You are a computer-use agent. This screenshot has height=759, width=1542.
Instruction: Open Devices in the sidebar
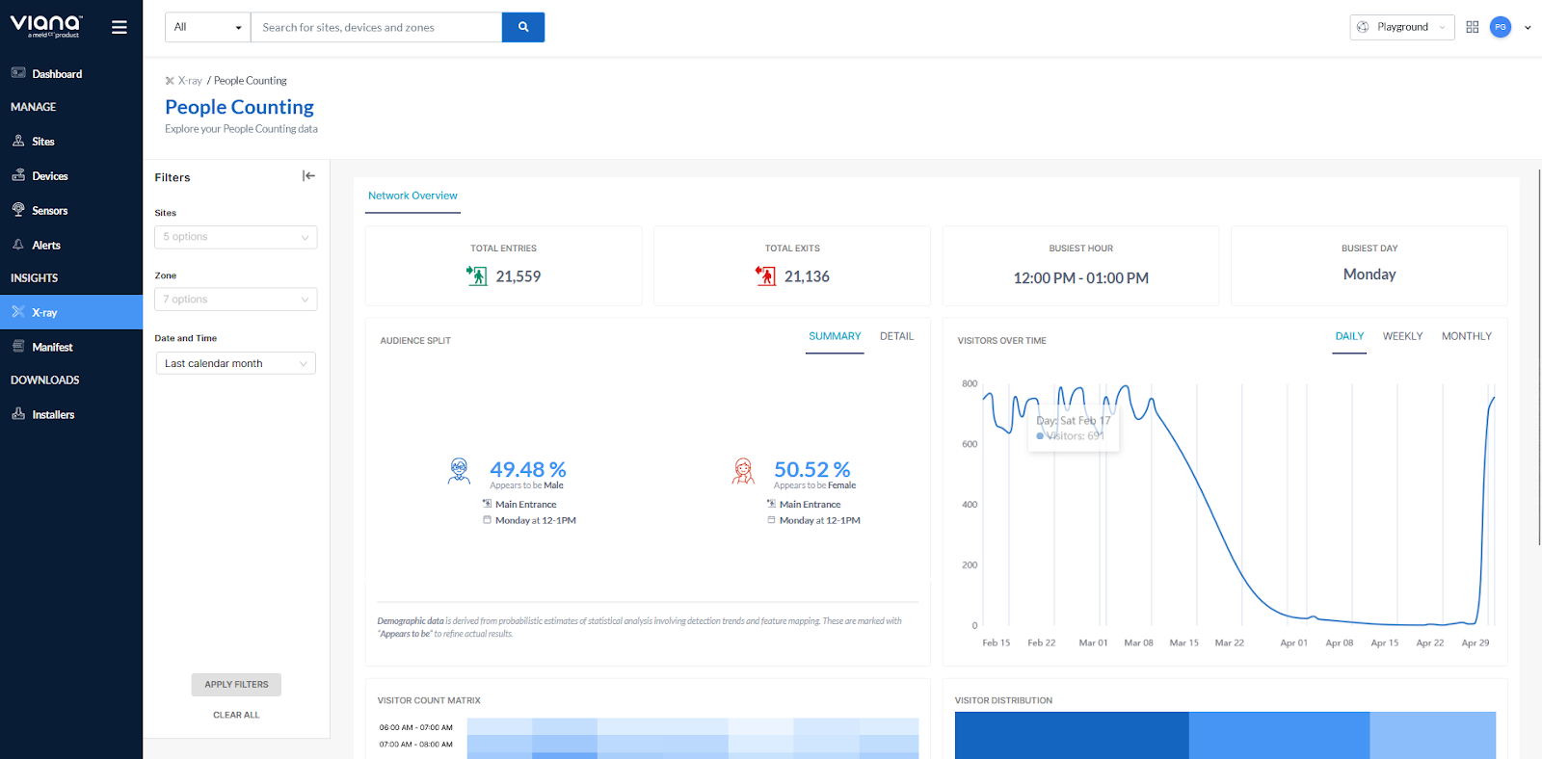point(49,176)
